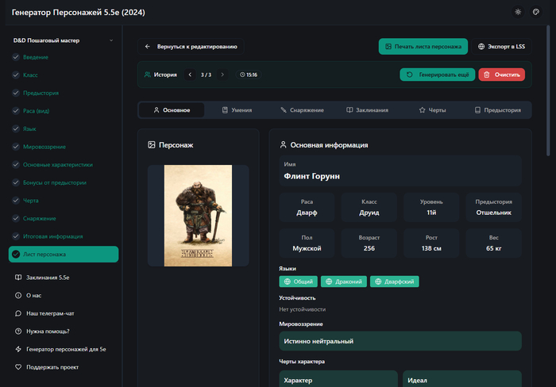Click the red Очистить button

click(501, 75)
